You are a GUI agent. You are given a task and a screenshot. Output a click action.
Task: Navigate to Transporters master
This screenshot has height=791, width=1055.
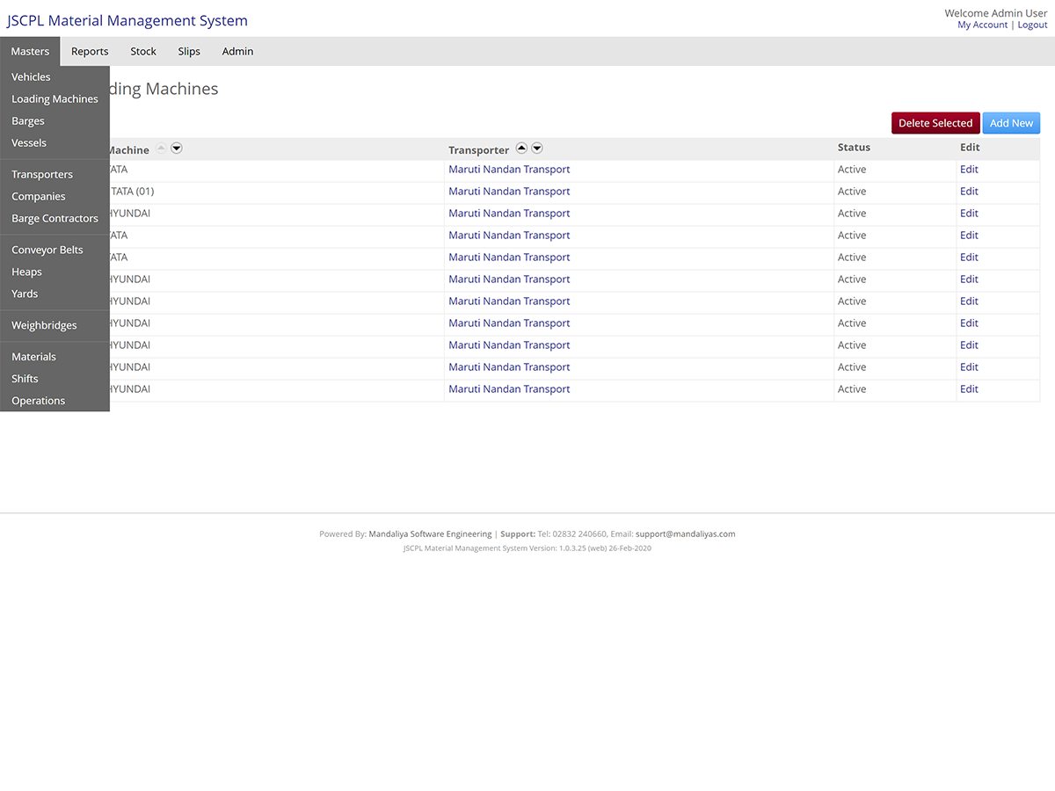tap(41, 174)
